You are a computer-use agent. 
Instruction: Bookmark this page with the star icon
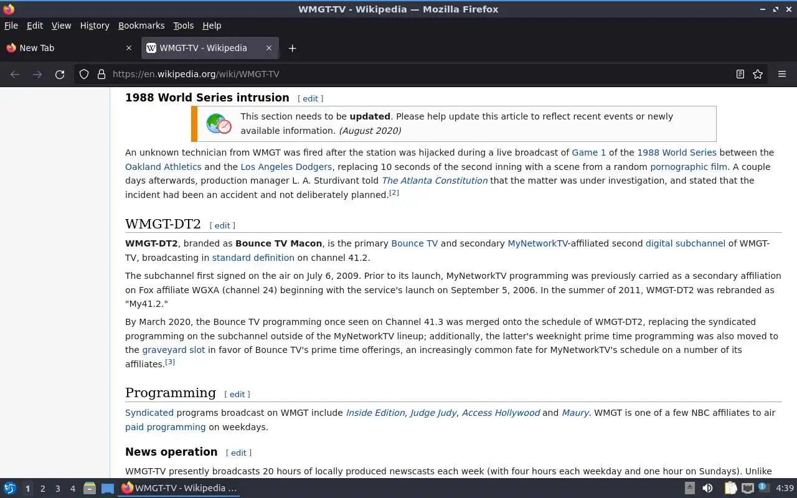point(758,74)
